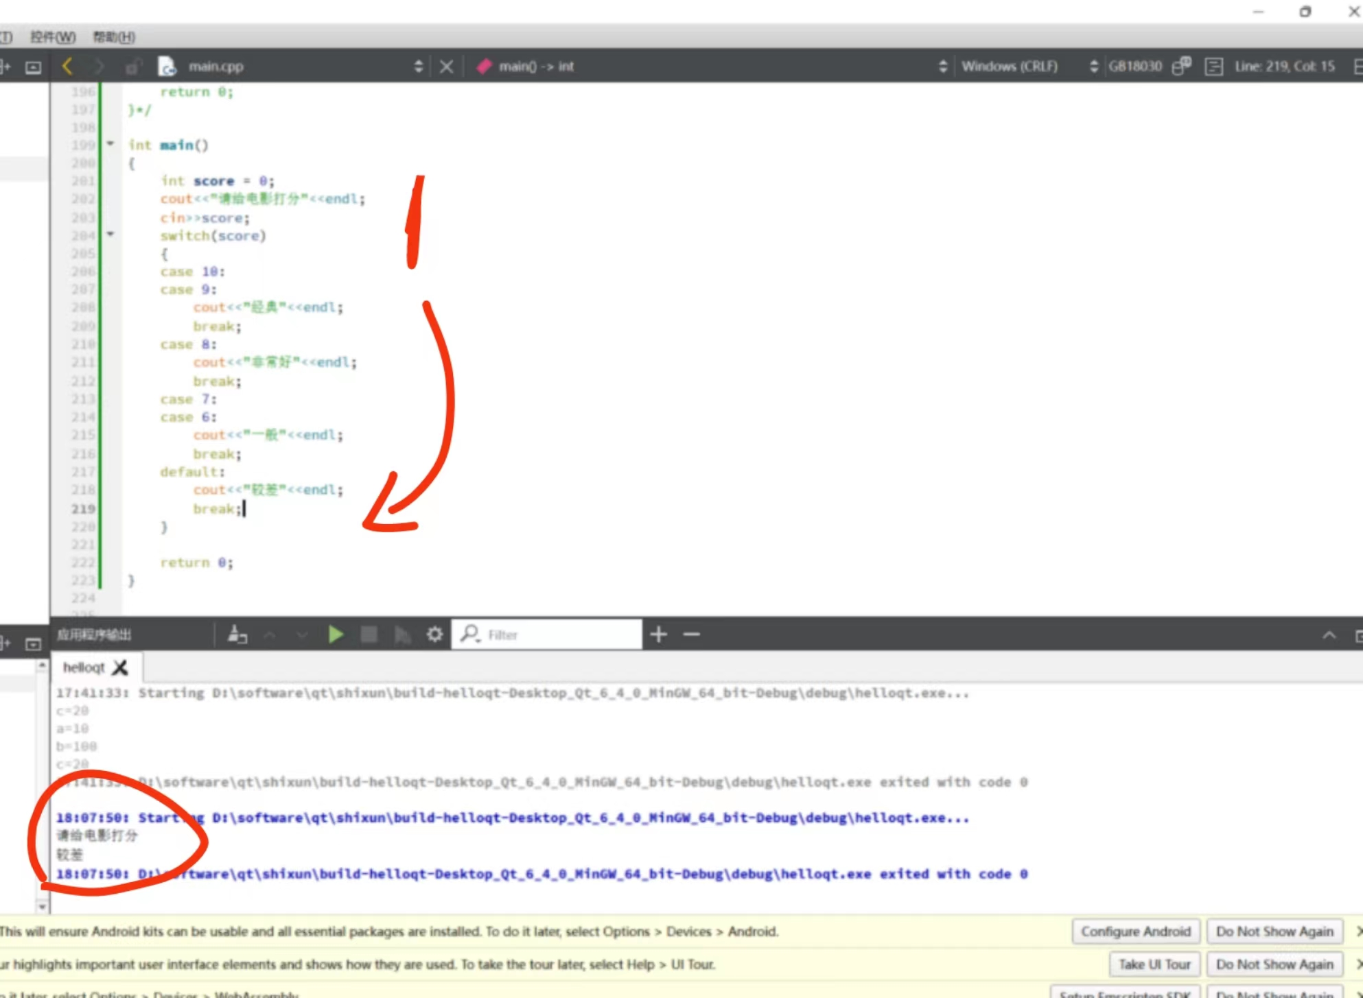Close the helloqt output tab
The image size is (1363, 998).
pos(120,667)
